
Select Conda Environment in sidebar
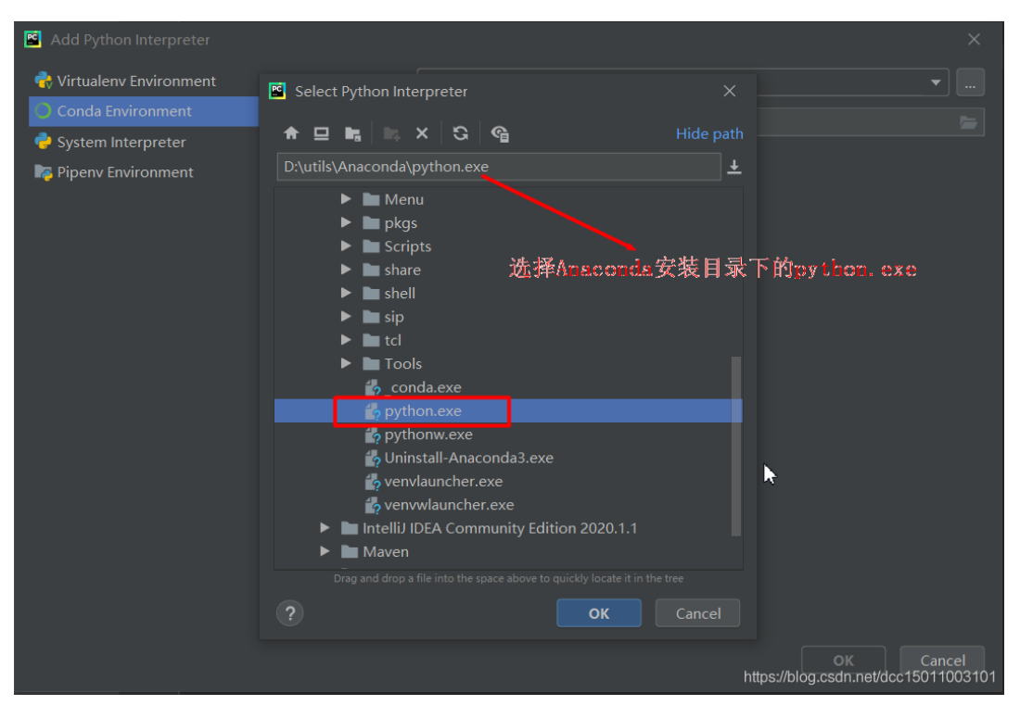143,111
